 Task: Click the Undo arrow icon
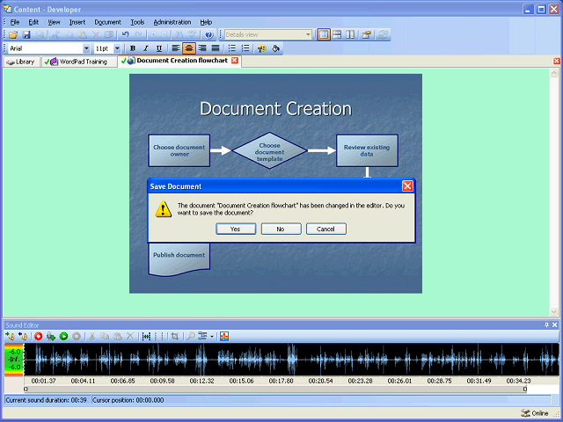click(x=125, y=35)
